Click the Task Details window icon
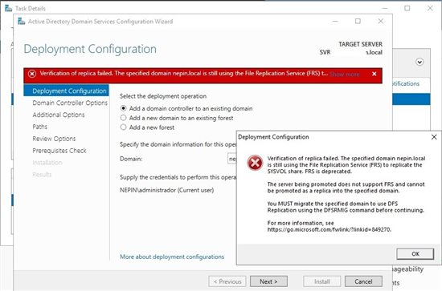The image size is (442, 291). pyautogui.click(x=9, y=8)
